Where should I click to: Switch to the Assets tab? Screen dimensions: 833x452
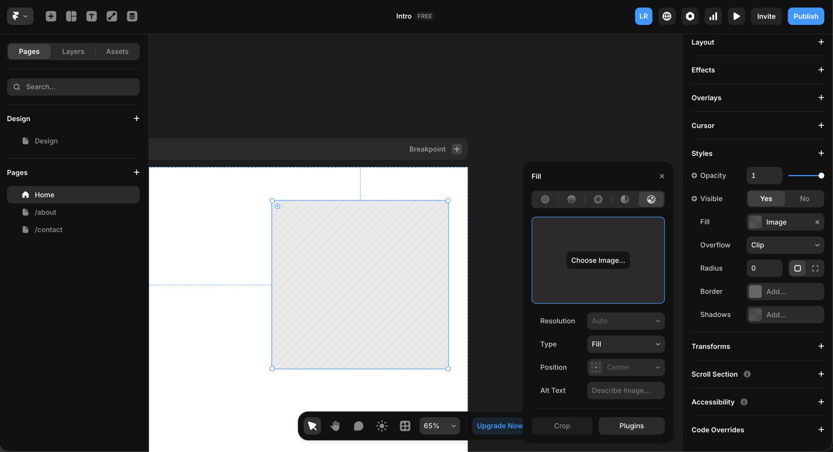[x=117, y=51]
